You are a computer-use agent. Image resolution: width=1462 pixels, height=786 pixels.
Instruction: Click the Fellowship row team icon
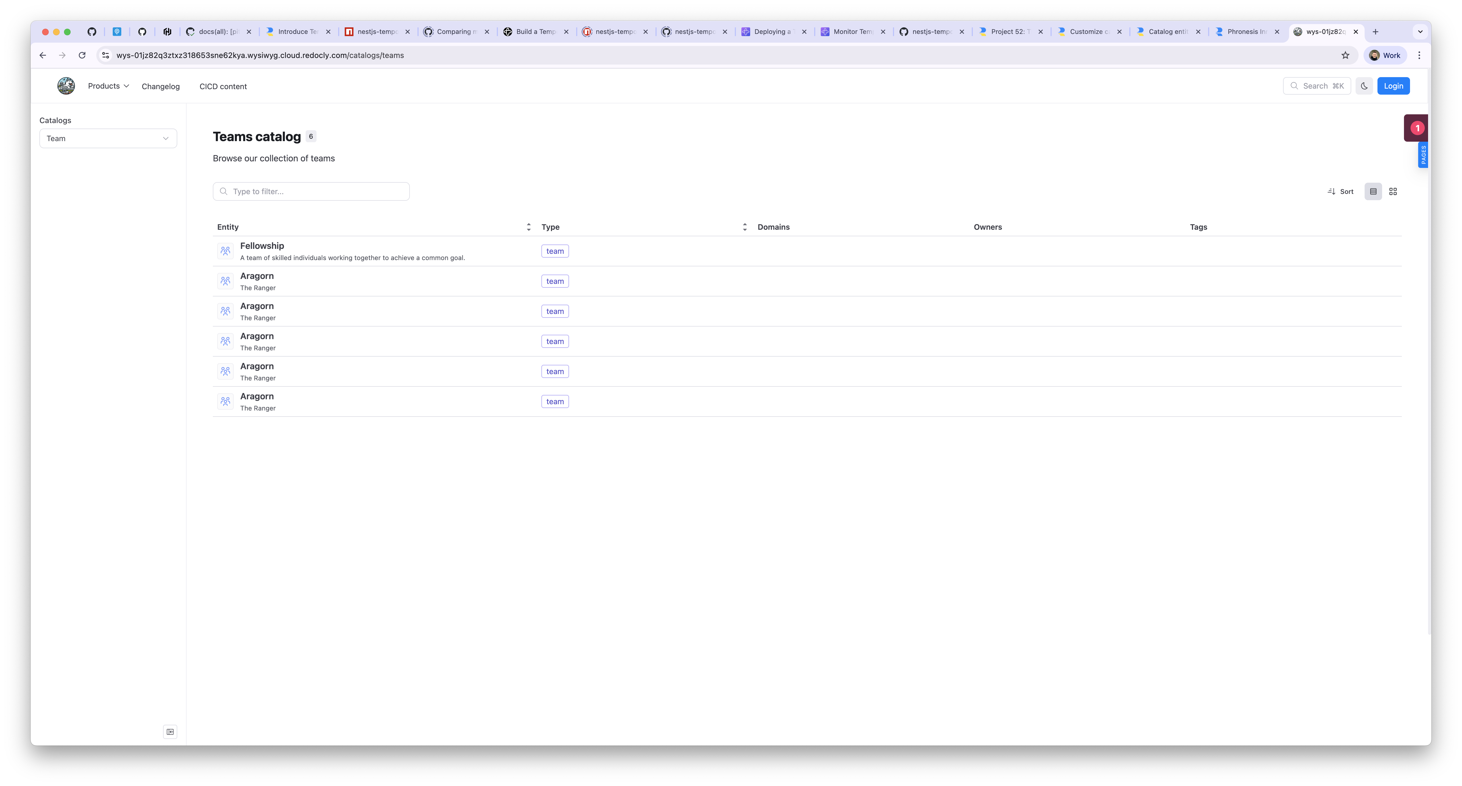(x=225, y=251)
